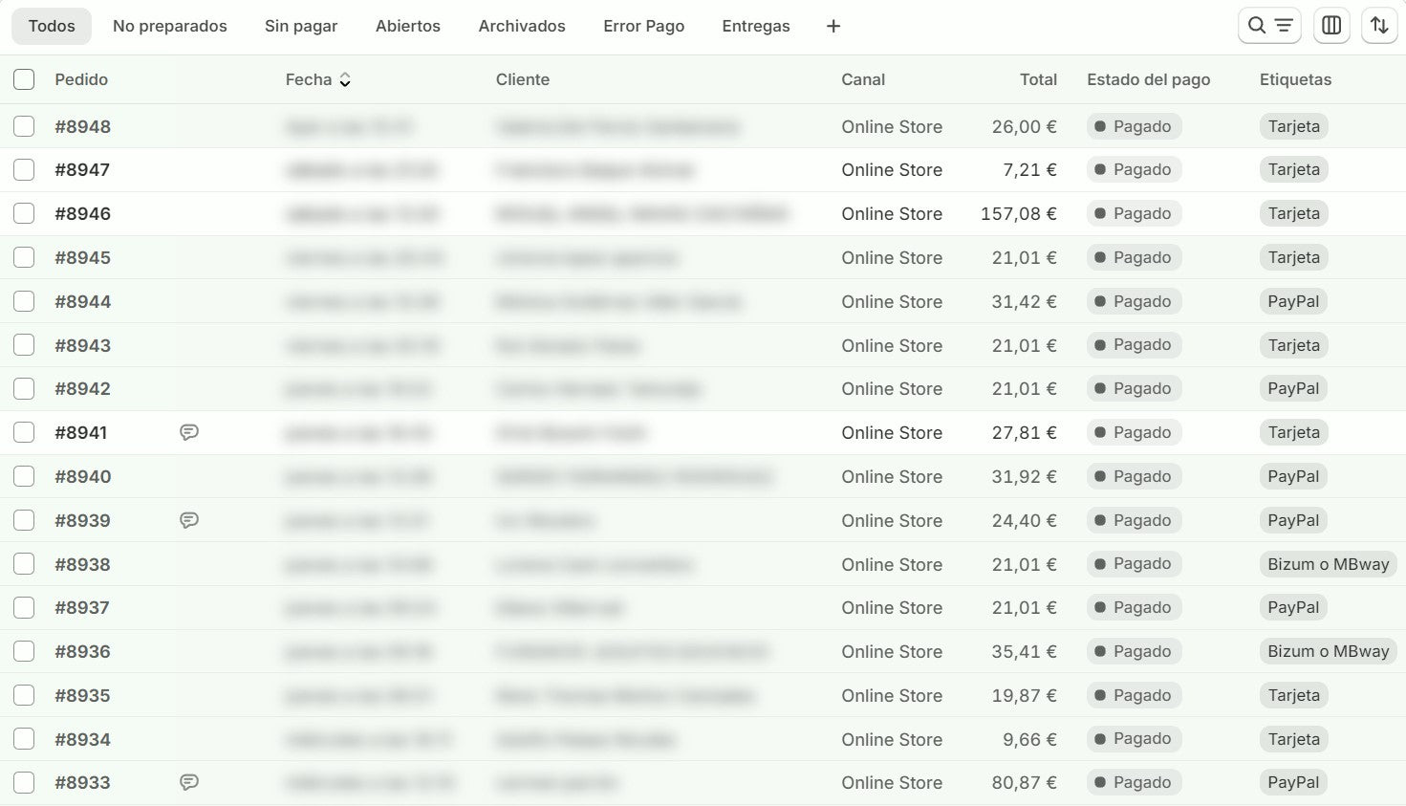Open the Error Pago tab

coord(643,26)
